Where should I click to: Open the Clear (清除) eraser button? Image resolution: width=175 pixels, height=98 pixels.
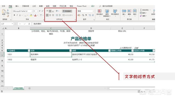point(143,16)
